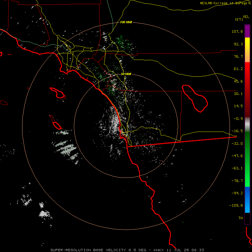Click the -63.1 velocity scale value
252x252 pixels.
point(237,168)
